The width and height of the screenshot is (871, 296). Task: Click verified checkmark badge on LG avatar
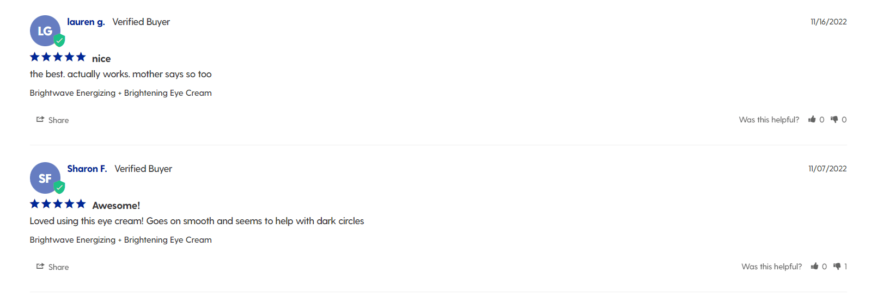point(59,40)
